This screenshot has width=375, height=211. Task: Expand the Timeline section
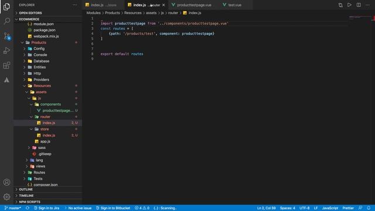click(48, 195)
